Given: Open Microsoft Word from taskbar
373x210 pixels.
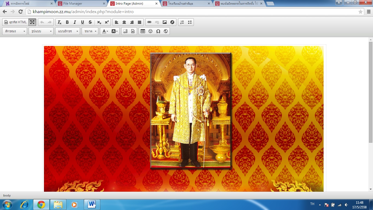Looking at the screenshot, I should pos(92,205).
